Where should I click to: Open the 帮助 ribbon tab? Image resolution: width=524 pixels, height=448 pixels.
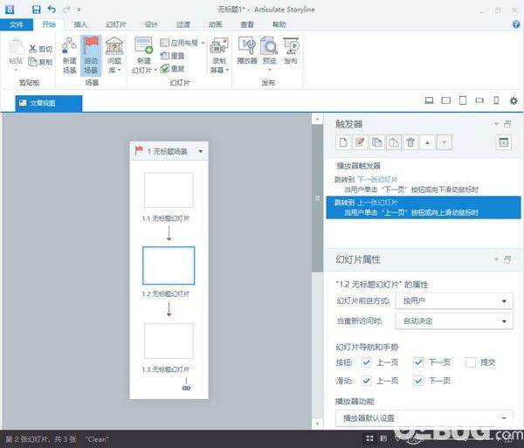[279, 24]
